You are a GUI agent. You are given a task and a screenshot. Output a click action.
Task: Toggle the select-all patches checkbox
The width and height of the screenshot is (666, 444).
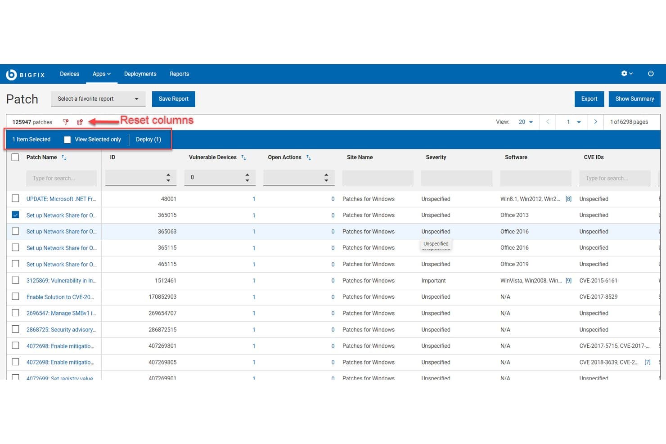click(15, 157)
